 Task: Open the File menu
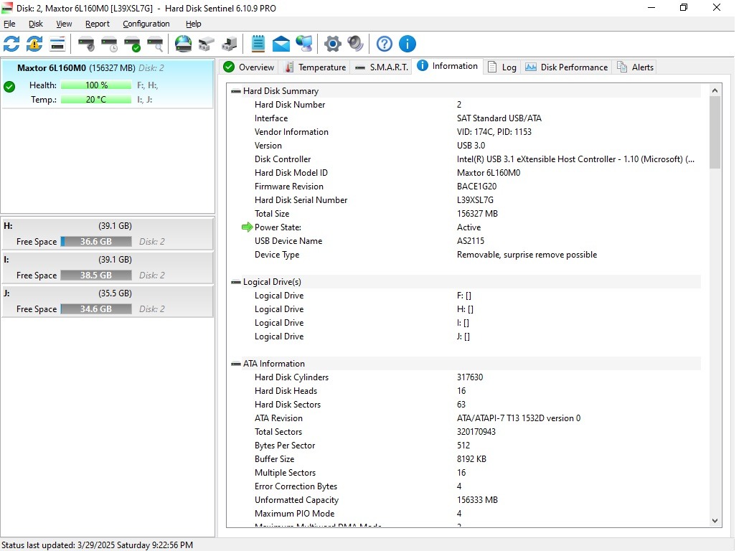pyautogui.click(x=9, y=24)
